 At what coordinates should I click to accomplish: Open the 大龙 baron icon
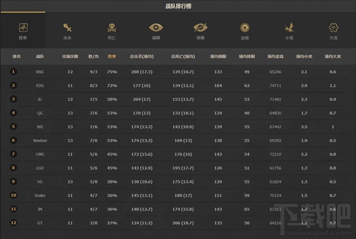point(333,28)
